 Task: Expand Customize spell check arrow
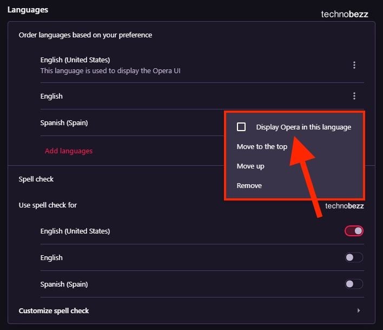[358, 310]
